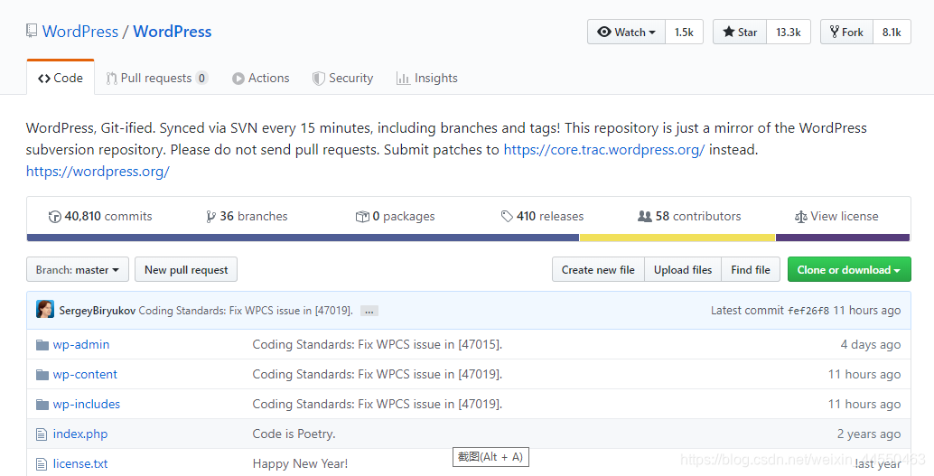Click the law scale icon beside View license
The width and height of the screenshot is (934, 476).
pos(801,217)
